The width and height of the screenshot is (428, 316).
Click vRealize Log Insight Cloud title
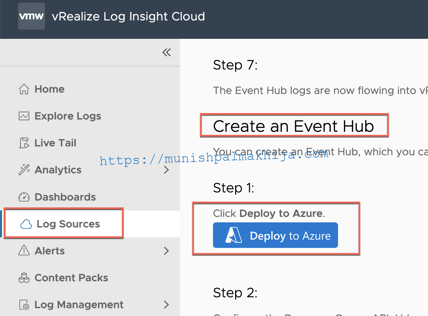(128, 16)
